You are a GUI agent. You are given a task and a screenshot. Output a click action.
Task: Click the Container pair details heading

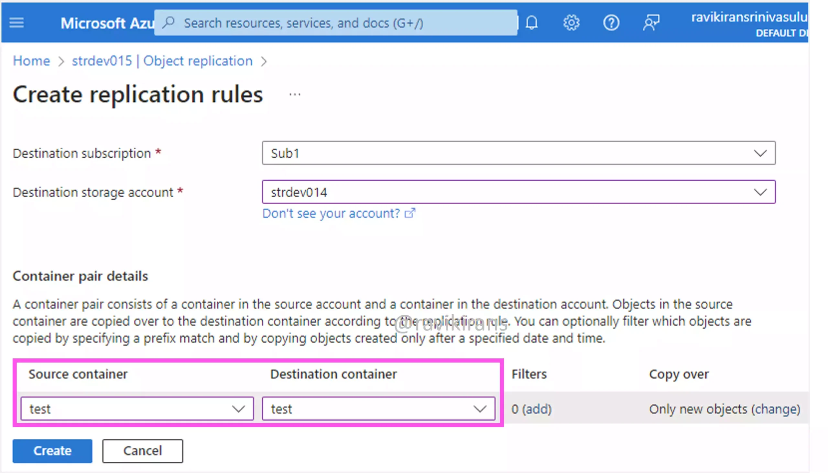click(x=80, y=276)
